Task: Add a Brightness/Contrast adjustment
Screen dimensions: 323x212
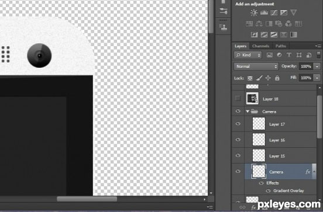Action: click(254, 13)
